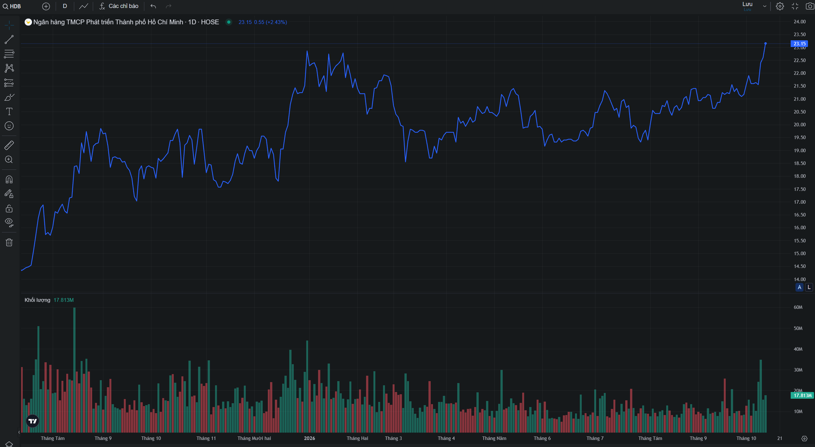Image resolution: width=815 pixels, height=447 pixels.
Task: Open the D timeframe interval selector
Action: point(65,6)
